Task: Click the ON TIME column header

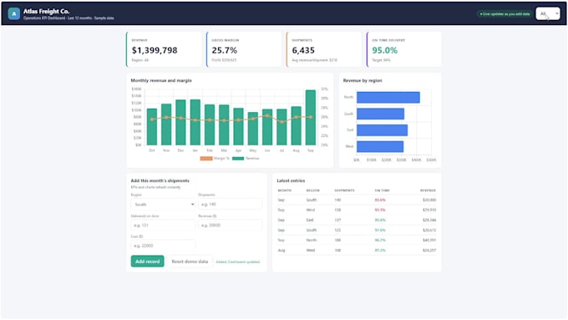Action: [x=383, y=190]
